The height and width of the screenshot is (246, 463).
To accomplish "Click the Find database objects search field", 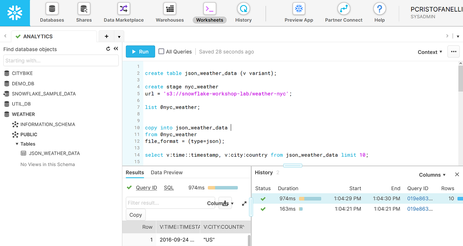I will point(61,61).
